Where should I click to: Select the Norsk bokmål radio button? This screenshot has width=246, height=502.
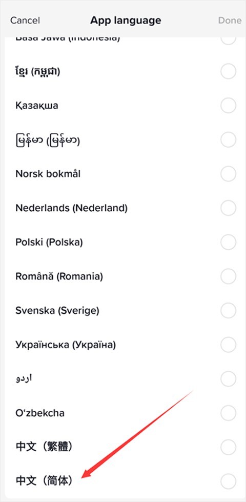[229, 174]
